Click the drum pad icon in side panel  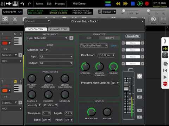[165, 55]
